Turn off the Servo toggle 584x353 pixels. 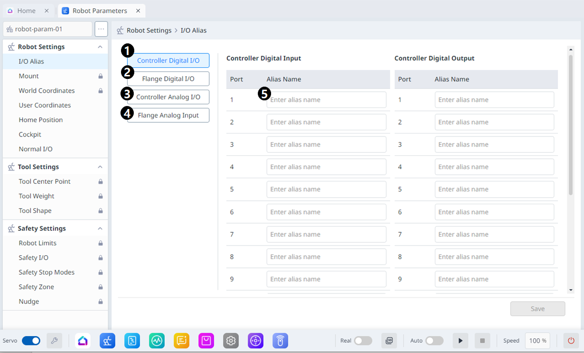[31, 341]
